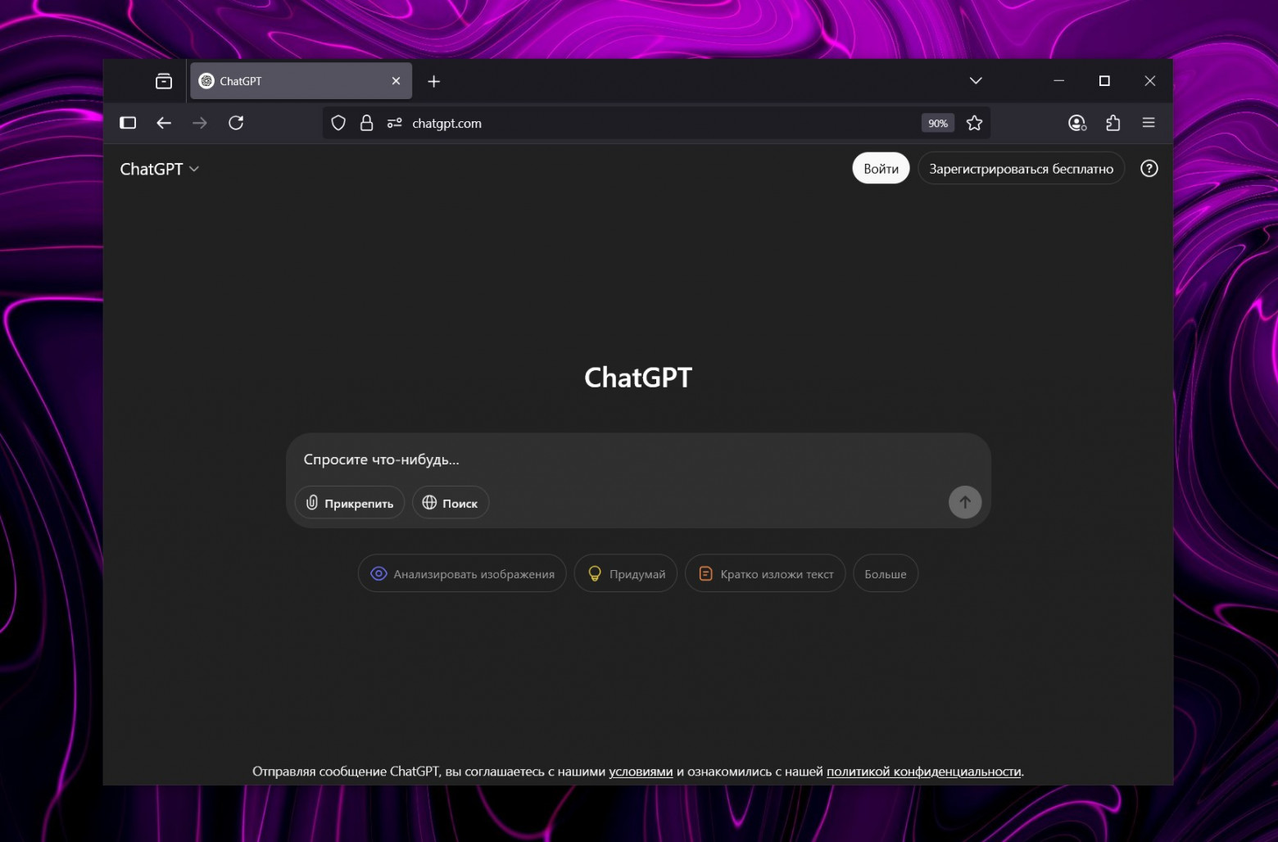This screenshot has height=842, width=1278.
Task: Maximize the browser window
Action: pyautogui.click(x=1104, y=81)
